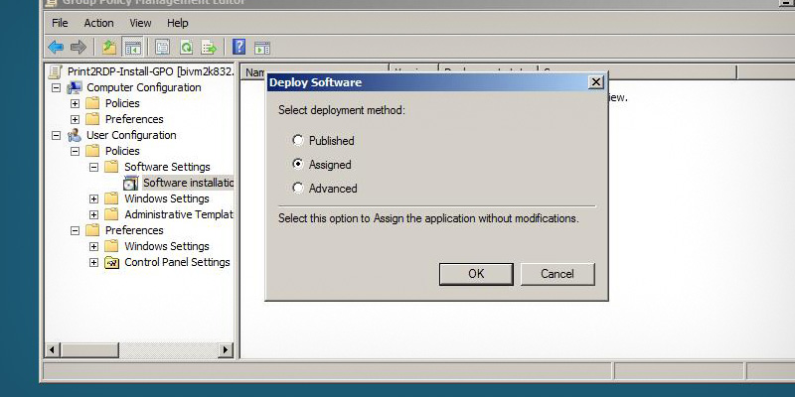
Task: Click the Back arrow toolbar icon
Action: (56, 47)
